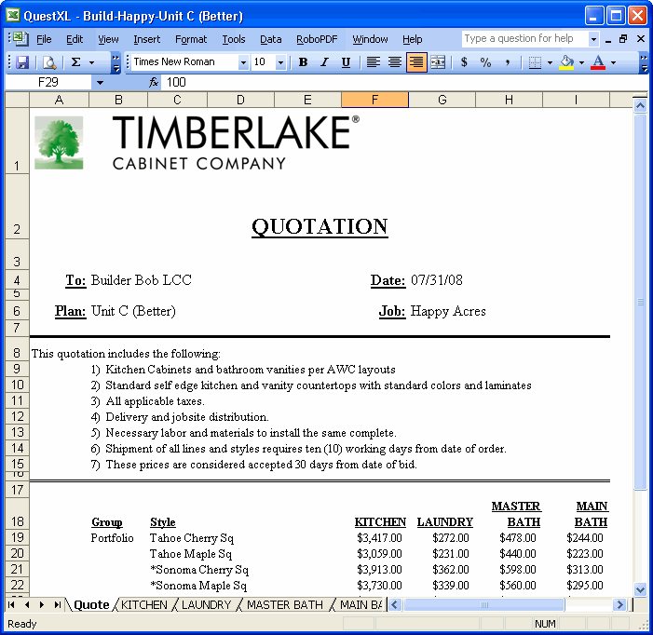Restore the workbook window in the menu bar
653x635 pixels.
(623, 39)
